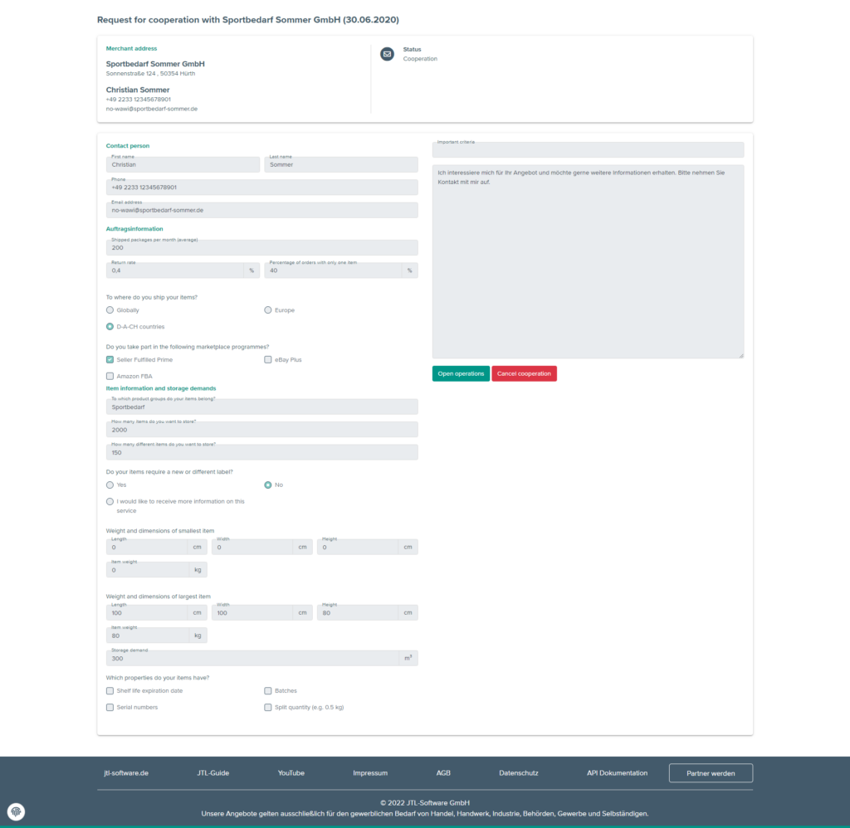
Task: Open the Impressum footer link
Action: pos(369,772)
